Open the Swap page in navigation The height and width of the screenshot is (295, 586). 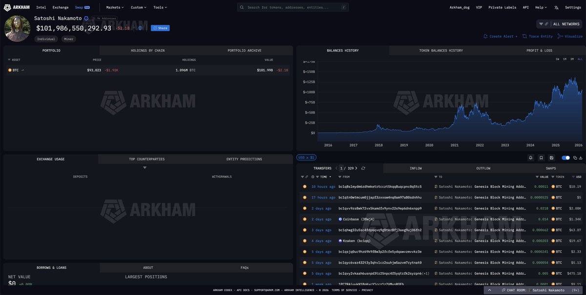pyautogui.click(x=82, y=7)
